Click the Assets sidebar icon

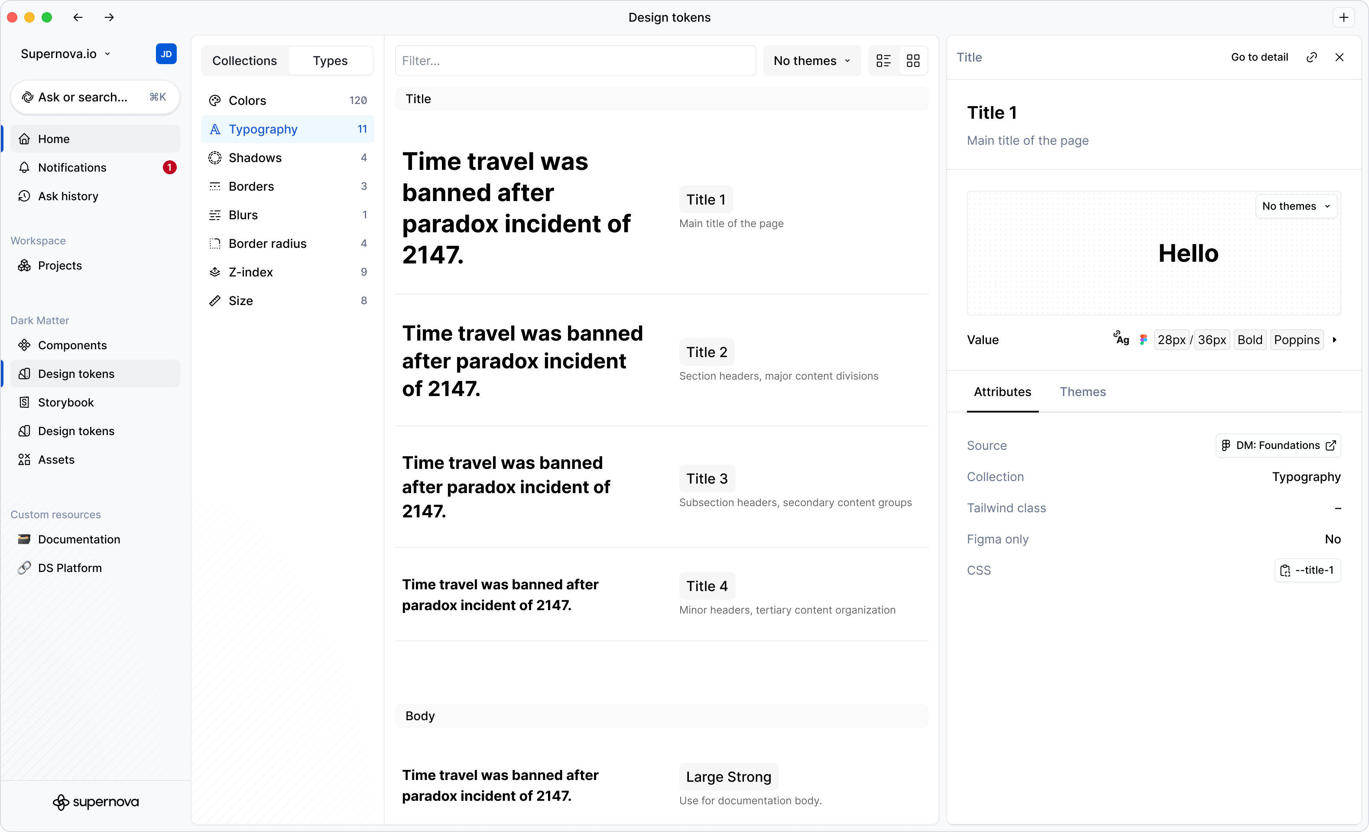pyautogui.click(x=24, y=460)
